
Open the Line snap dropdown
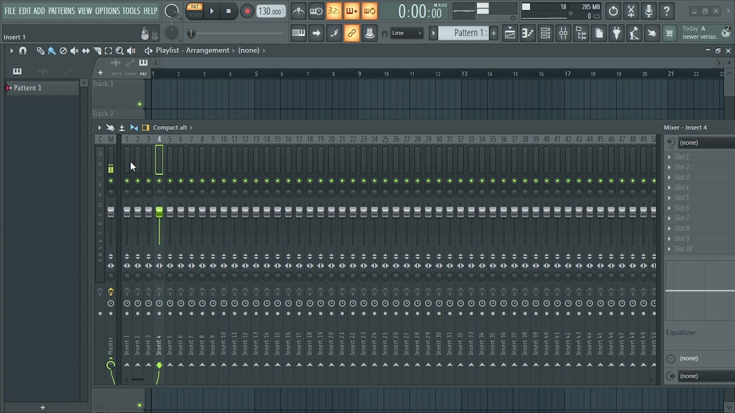pos(407,33)
